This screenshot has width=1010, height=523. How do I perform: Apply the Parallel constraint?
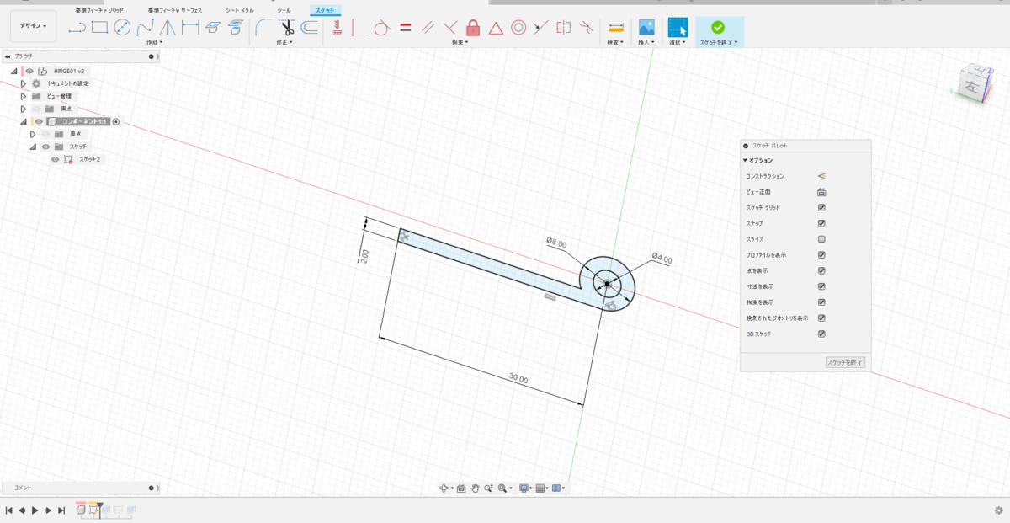[x=428, y=27]
